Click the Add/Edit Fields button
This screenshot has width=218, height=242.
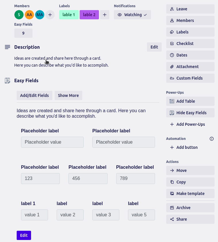35,95
